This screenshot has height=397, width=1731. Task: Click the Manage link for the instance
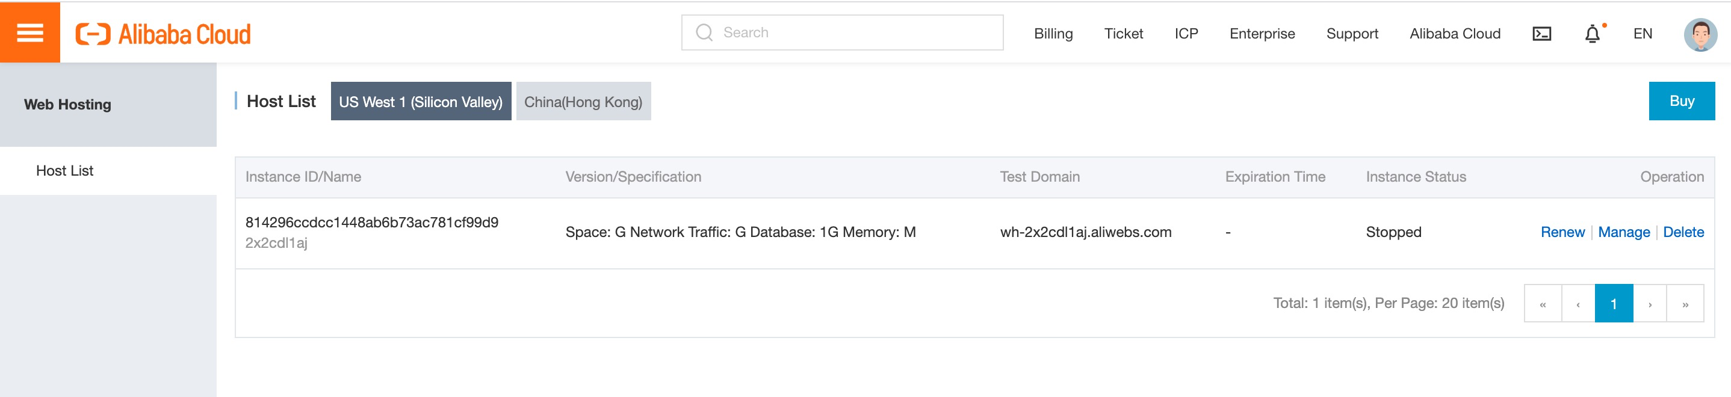click(x=1623, y=232)
